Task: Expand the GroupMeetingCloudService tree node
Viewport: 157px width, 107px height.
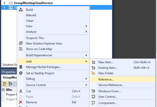Action: pyautogui.click(x=4, y=3)
